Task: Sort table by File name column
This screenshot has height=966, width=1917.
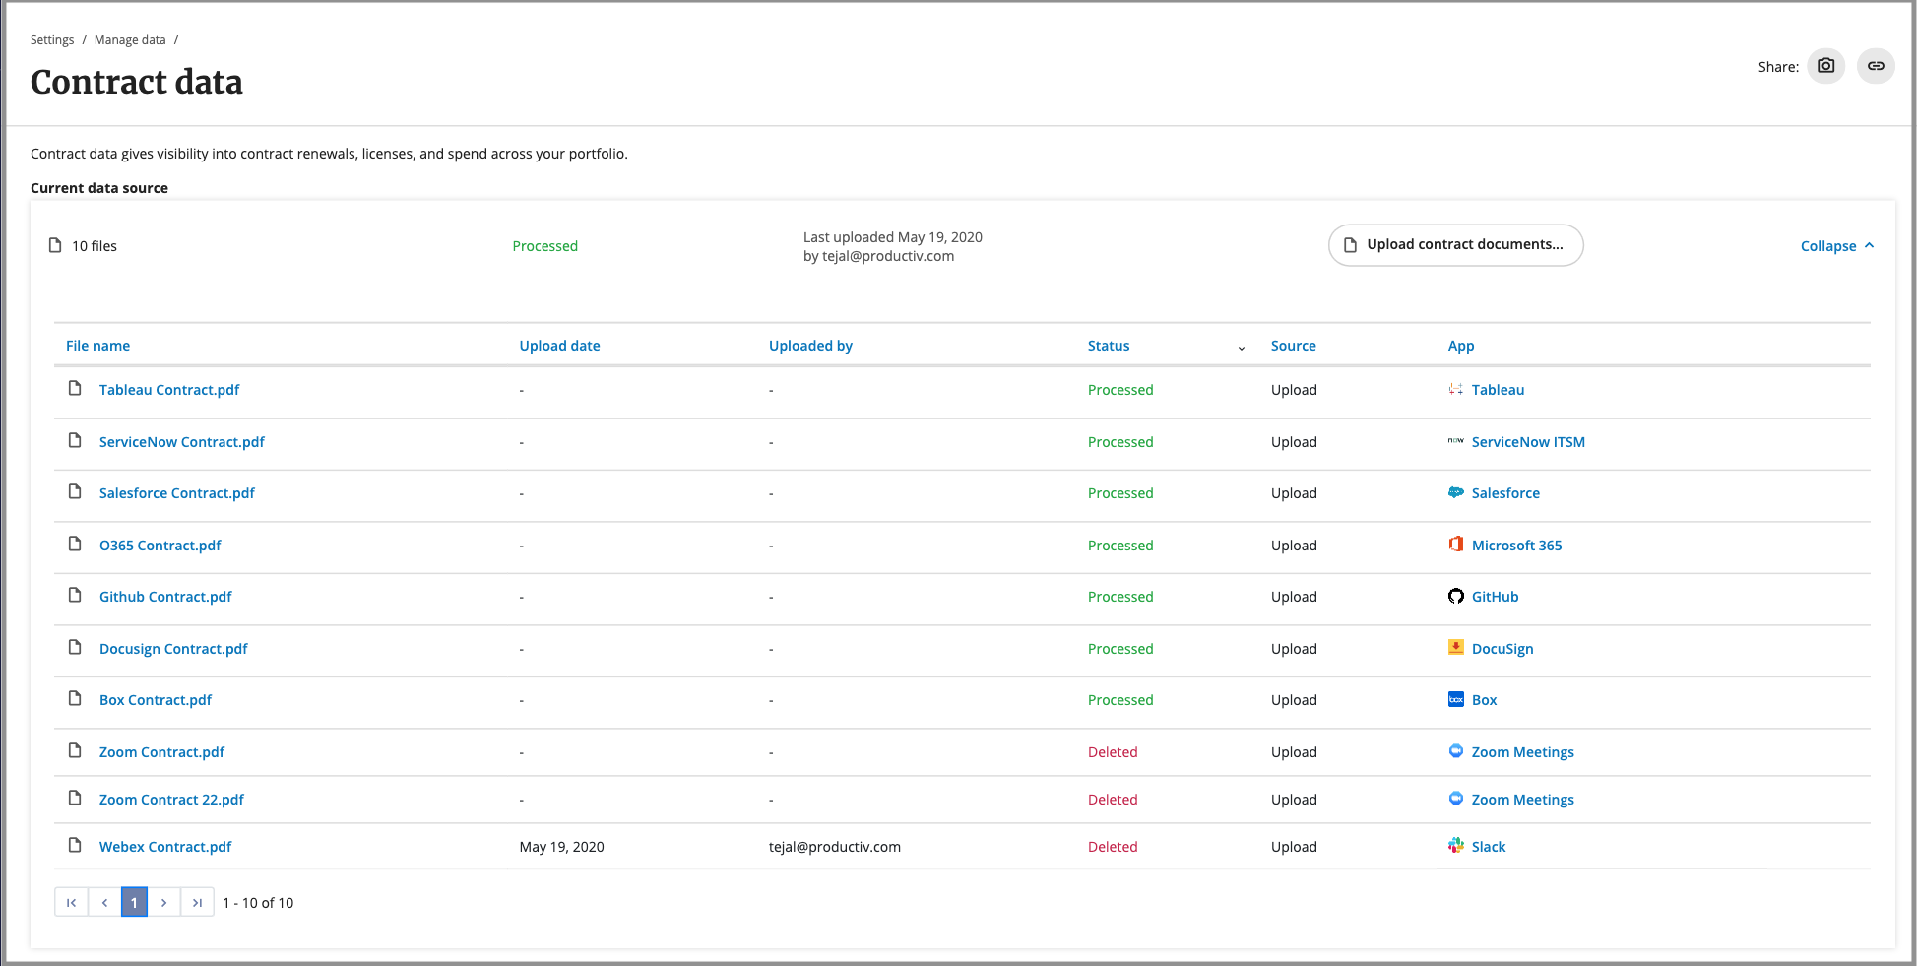Action: (x=97, y=346)
